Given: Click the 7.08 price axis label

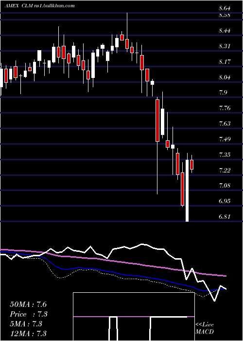Looking at the screenshot, I should point(225,186).
